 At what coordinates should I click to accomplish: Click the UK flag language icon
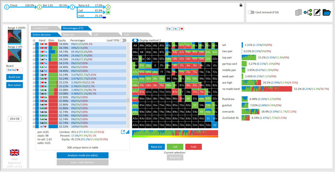click(x=14, y=152)
